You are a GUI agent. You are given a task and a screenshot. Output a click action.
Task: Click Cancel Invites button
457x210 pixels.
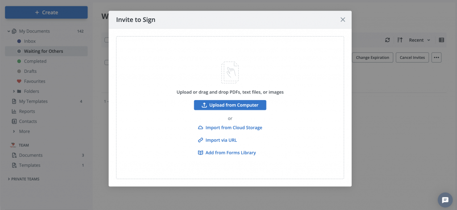[412, 58]
